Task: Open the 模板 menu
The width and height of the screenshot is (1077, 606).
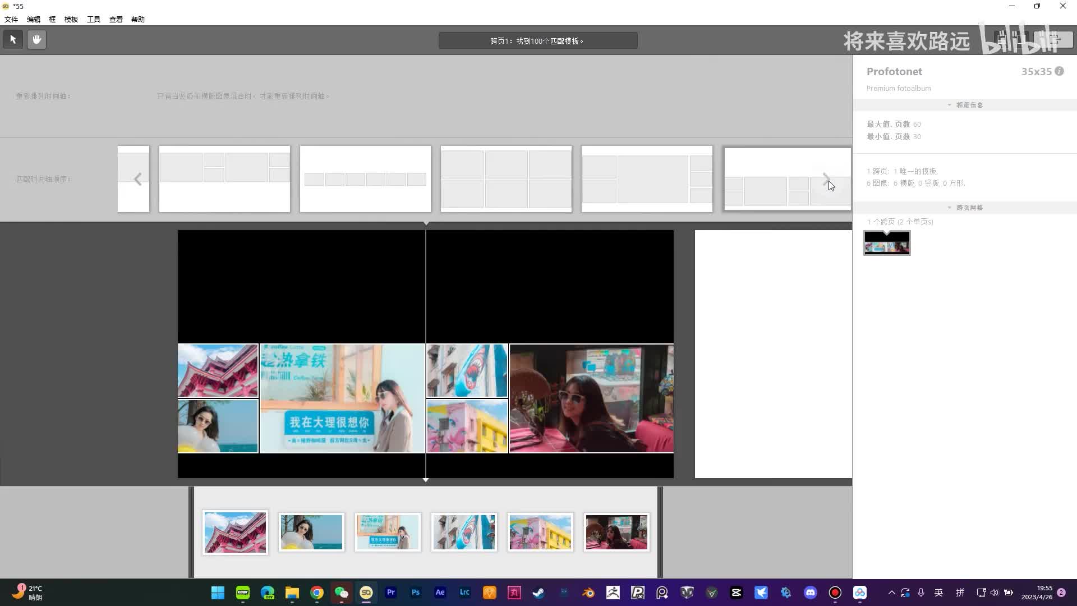Action: (x=71, y=19)
